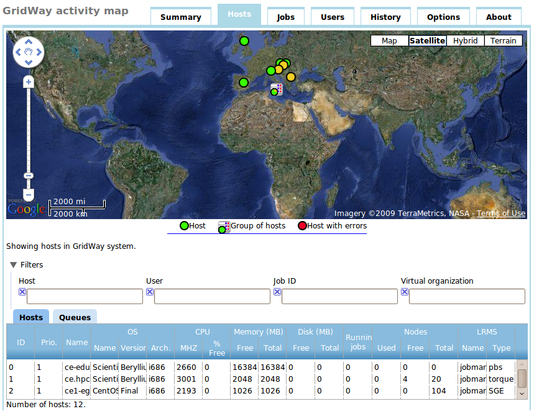Open the Users tab

pyautogui.click(x=333, y=17)
